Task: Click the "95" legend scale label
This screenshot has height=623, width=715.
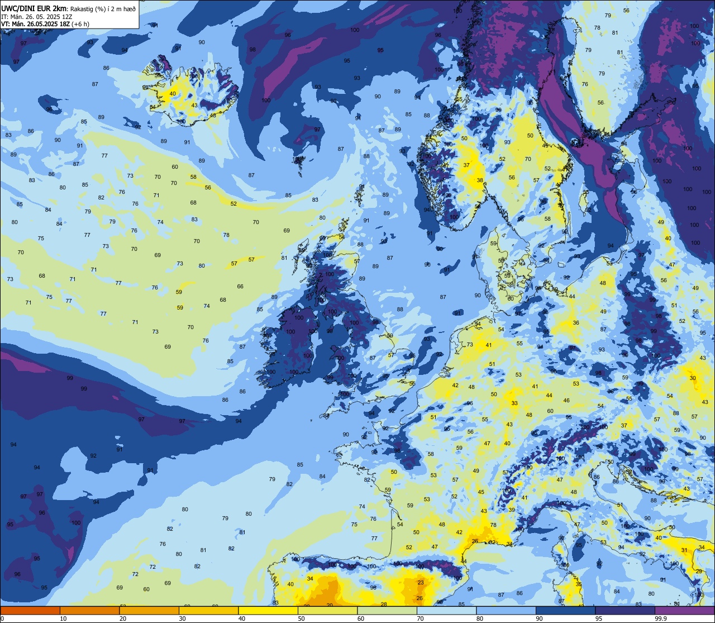Action: pyautogui.click(x=599, y=619)
